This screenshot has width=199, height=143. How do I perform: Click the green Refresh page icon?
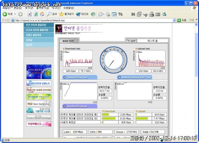pos(36,14)
